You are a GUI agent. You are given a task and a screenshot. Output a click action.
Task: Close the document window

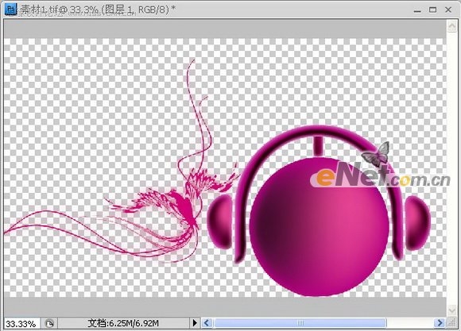pyautogui.click(x=448, y=10)
